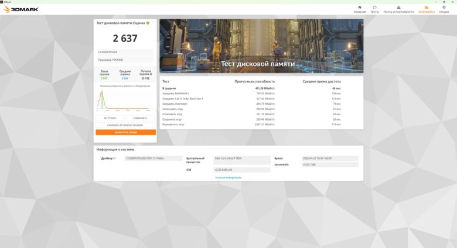
Task: Minimize the 3DMark window
Action: coord(436,2)
